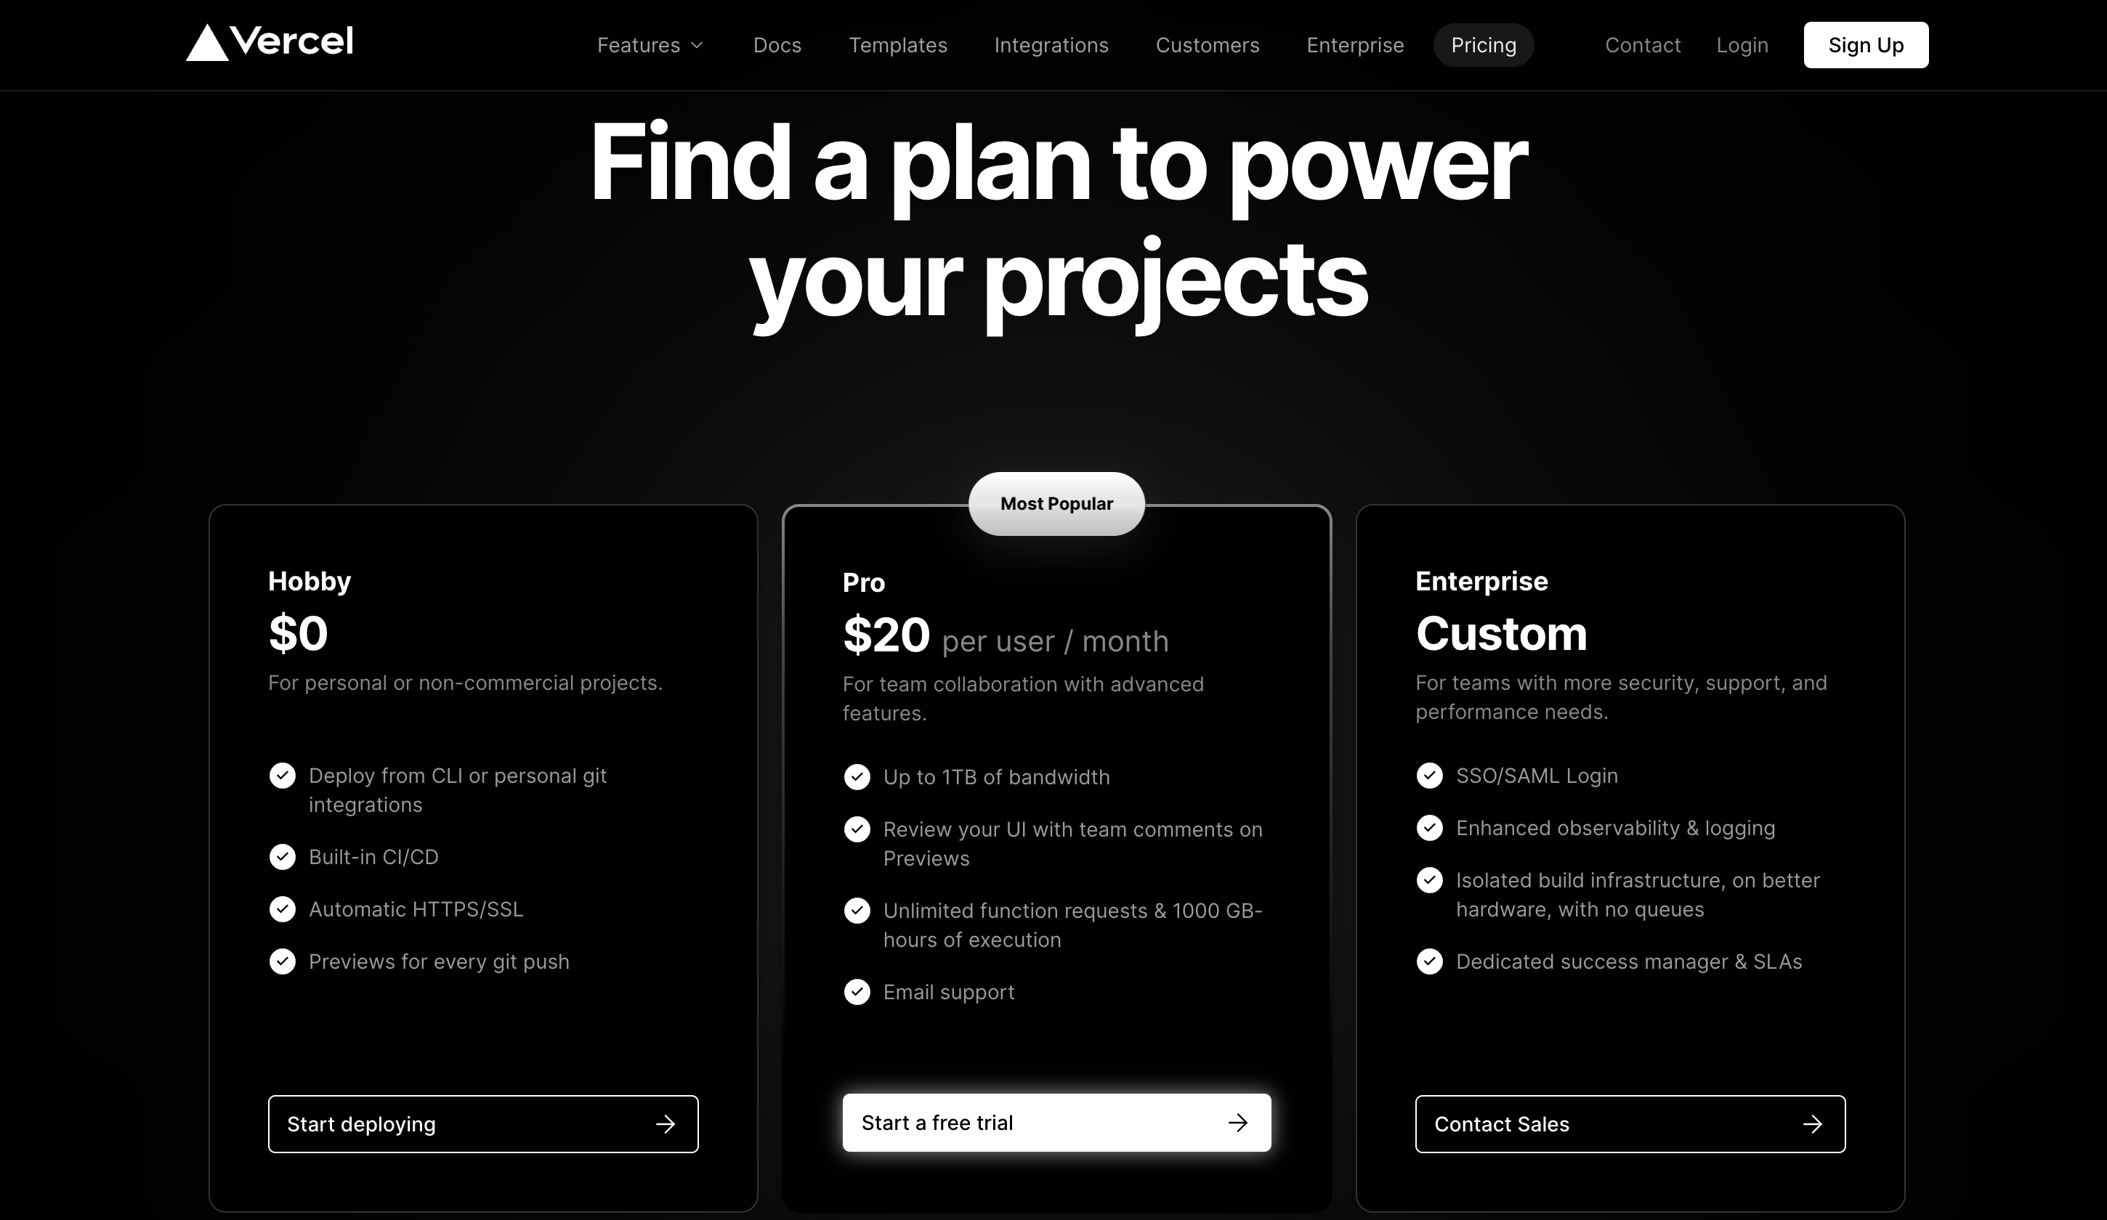Click the arrow icon on Start a free trial button
Viewport: 2107px width, 1220px height.
1237,1121
